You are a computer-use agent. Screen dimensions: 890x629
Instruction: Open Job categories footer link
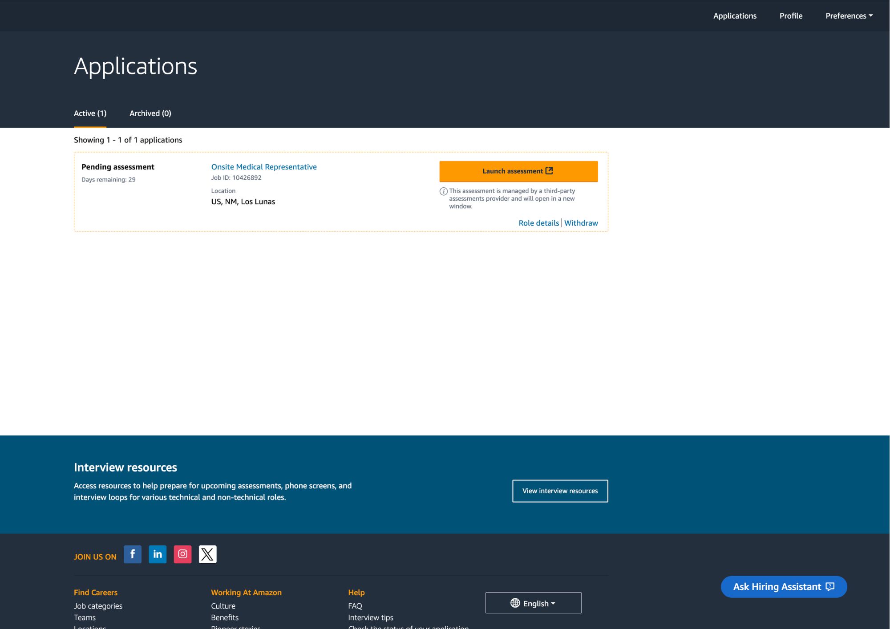coord(98,606)
